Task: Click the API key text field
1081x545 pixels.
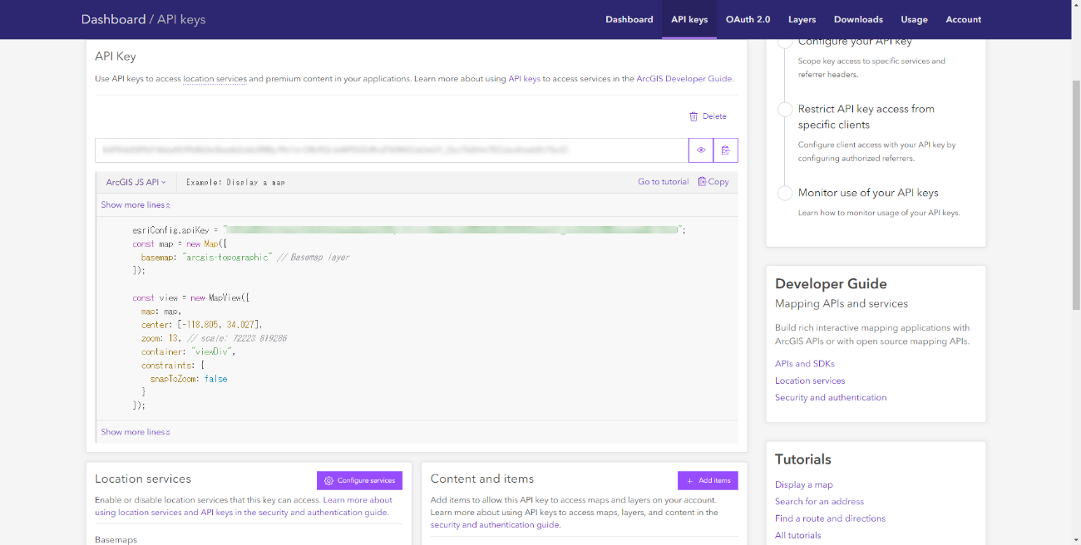Action: click(x=392, y=150)
